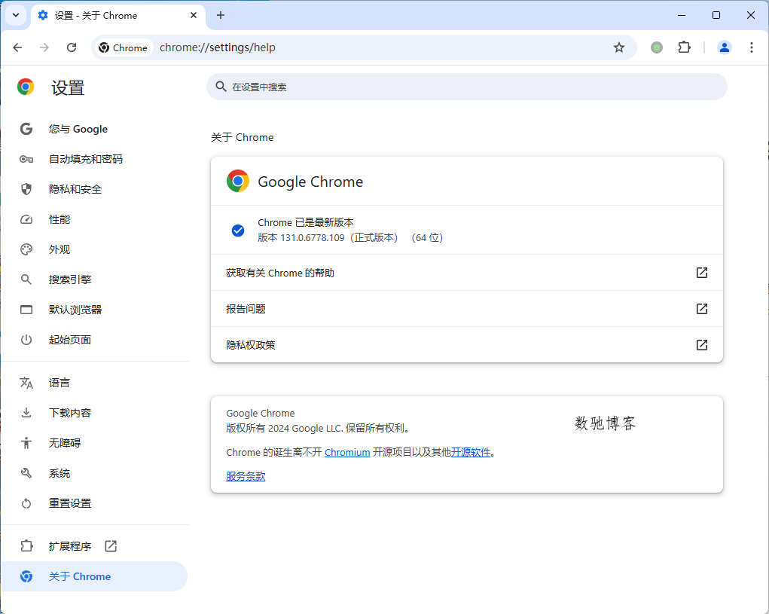Open the profile avatar menu
769x614 pixels.
[725, 47]
